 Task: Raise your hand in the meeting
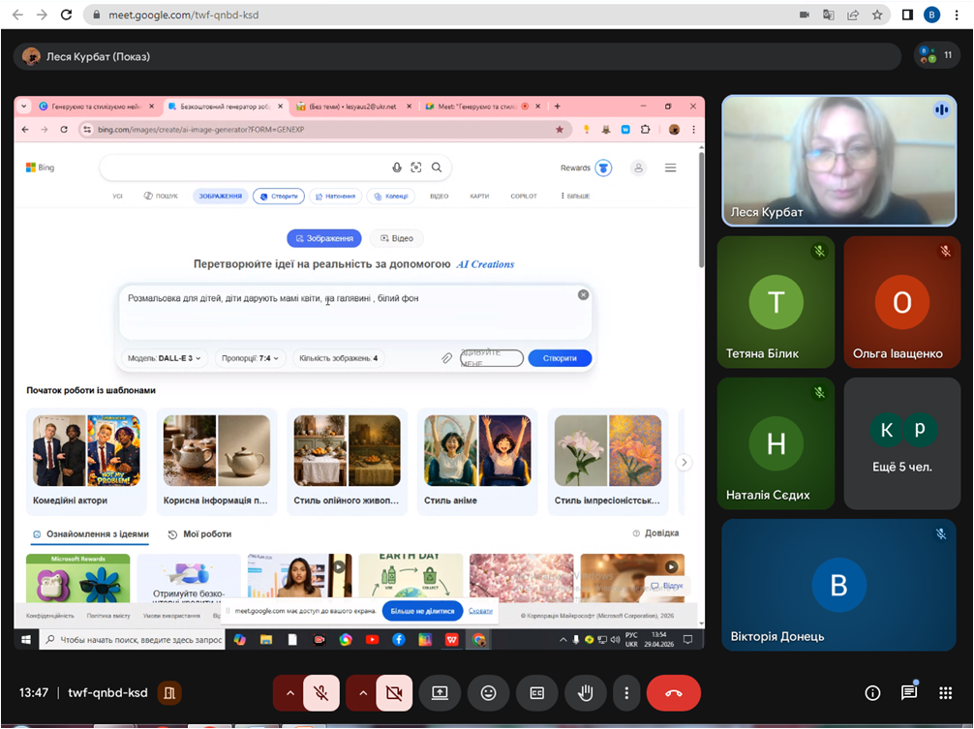click(x=585, y=693)
